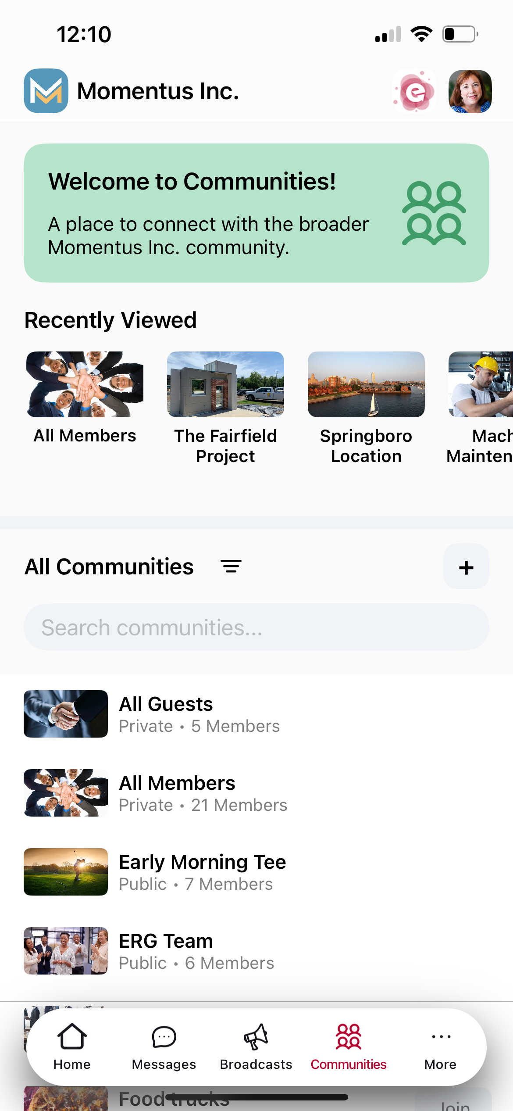Open the All Communities filter icon
The width and height of the screenshot is (513, 1111).
click(x=231, y=566)
